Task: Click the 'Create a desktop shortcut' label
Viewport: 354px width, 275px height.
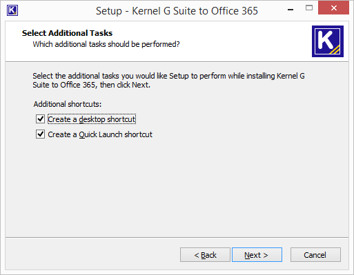Action: (92, 119)
